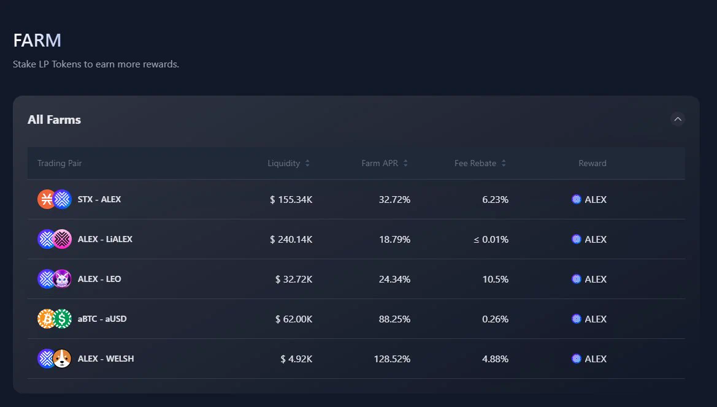This screenshot has height=407, width=717.
Task: Click blue ALEX icon in ALEX - LiALEX row
Action: pyautogui.click(x=46, y=239)
